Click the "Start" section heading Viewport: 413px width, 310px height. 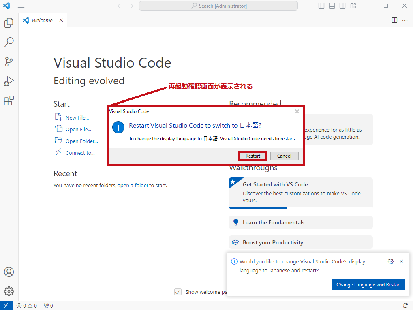[x=62, y=104]
